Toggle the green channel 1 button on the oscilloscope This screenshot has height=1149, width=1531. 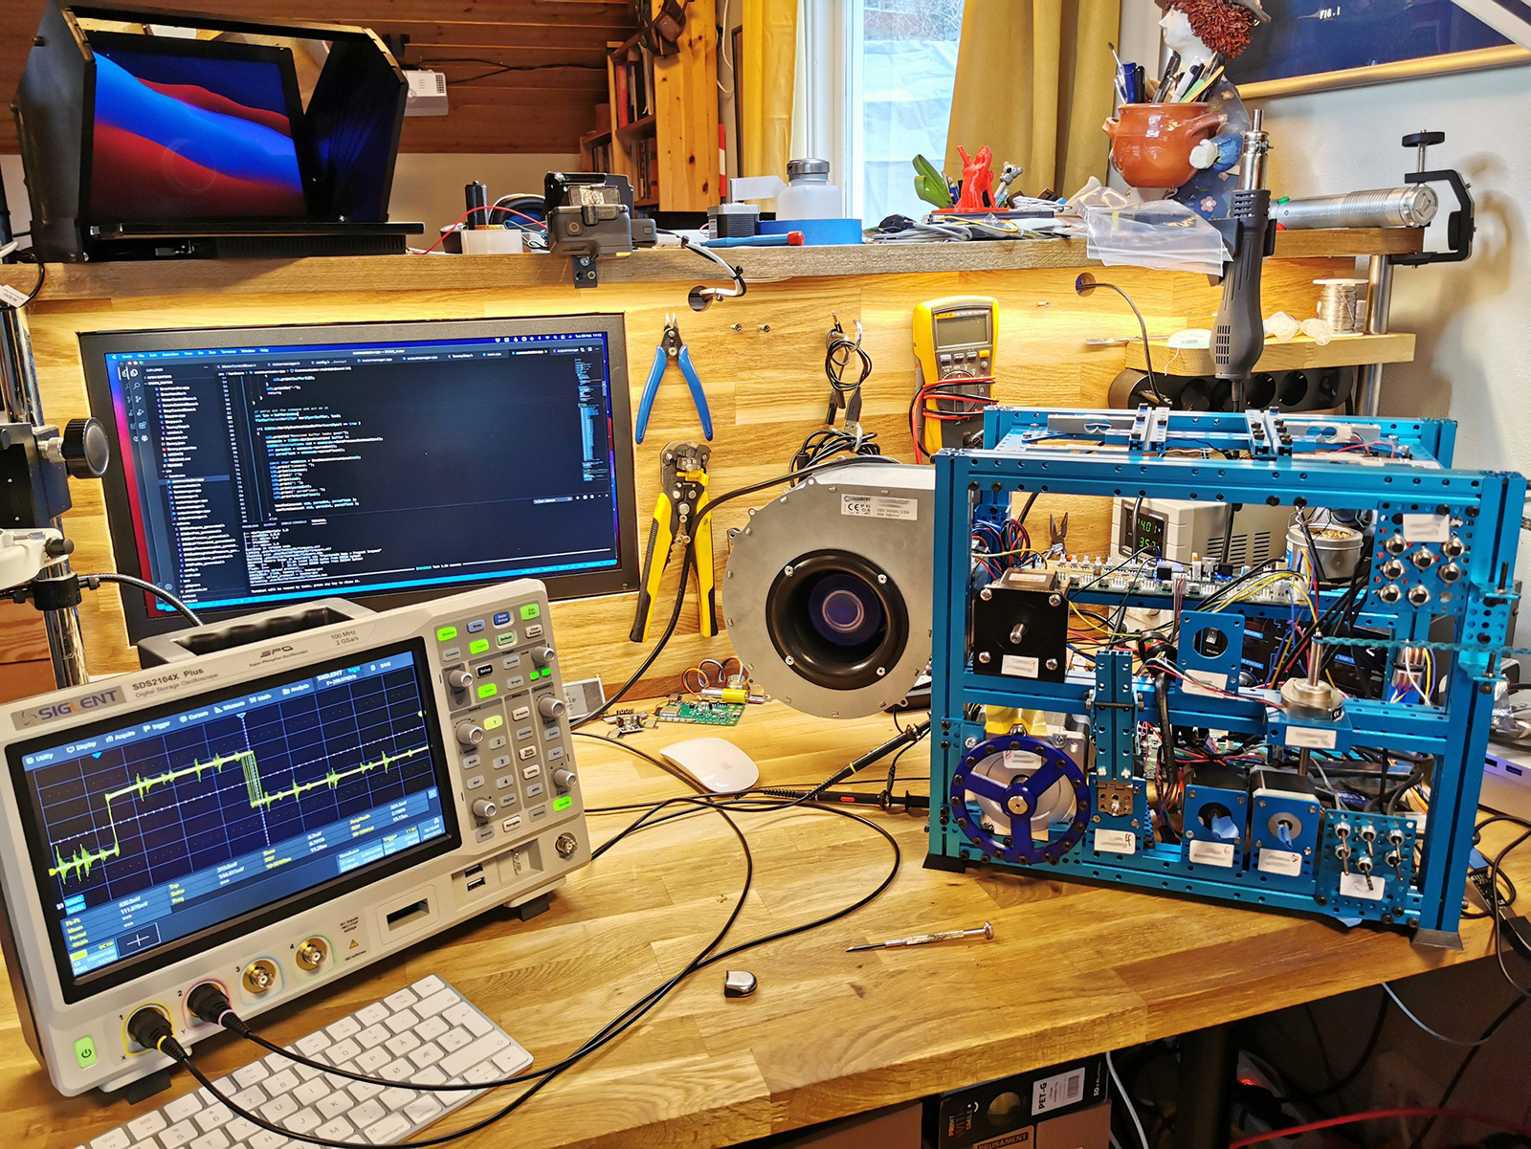(493, 722)
